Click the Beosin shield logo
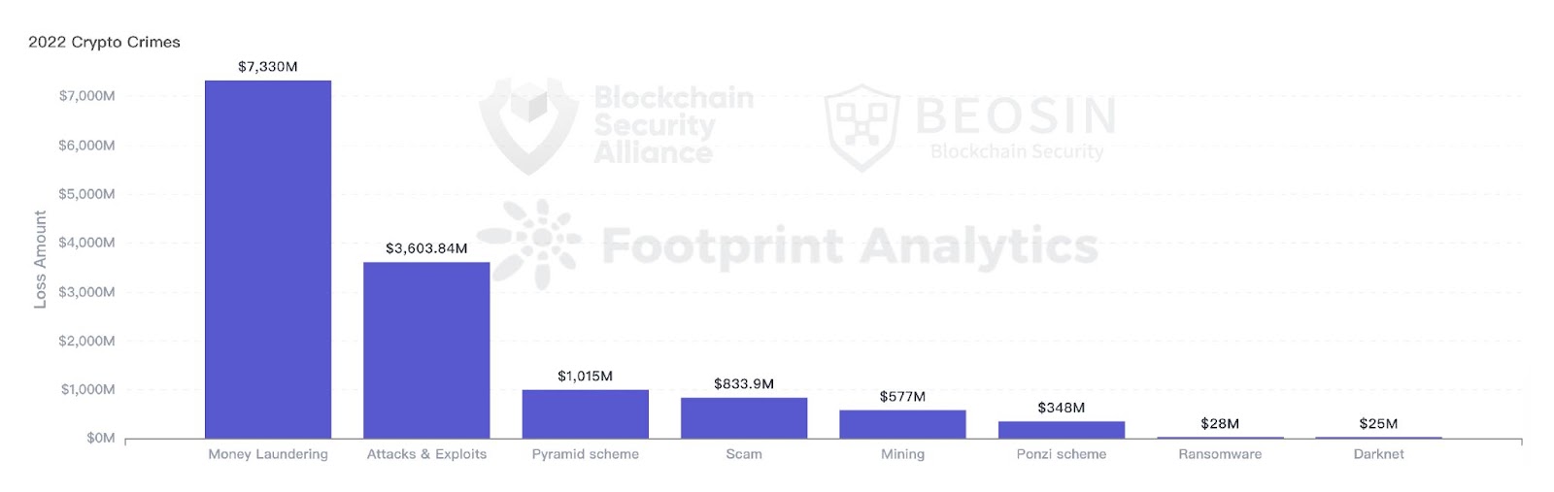The image size is (1554, 492). (861, 126)
